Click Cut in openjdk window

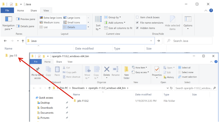(66, 68)
